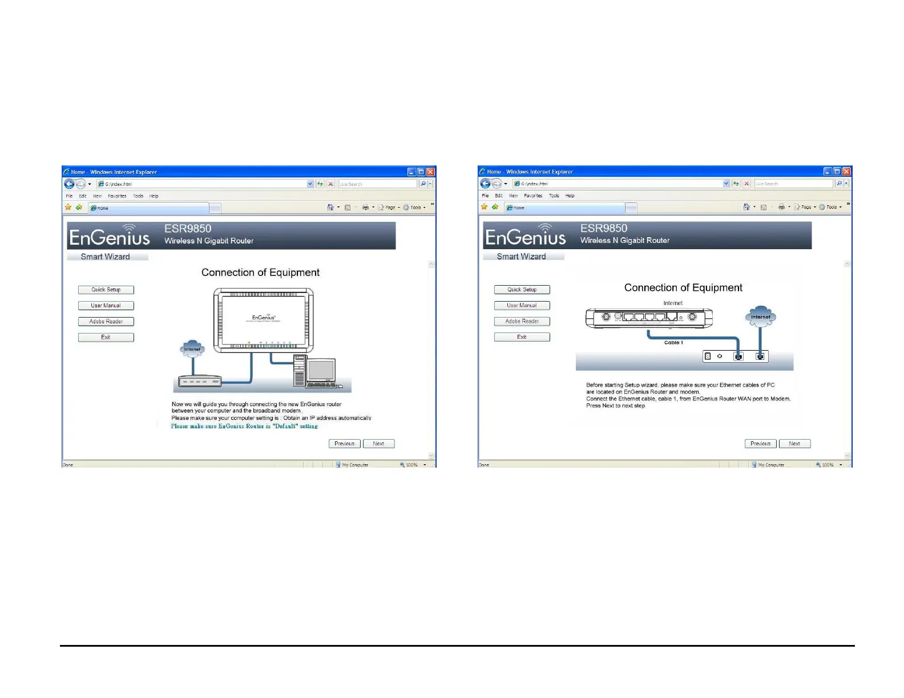
Task: Click My Computer zone icon in right status bar
Action: point(754,465)
